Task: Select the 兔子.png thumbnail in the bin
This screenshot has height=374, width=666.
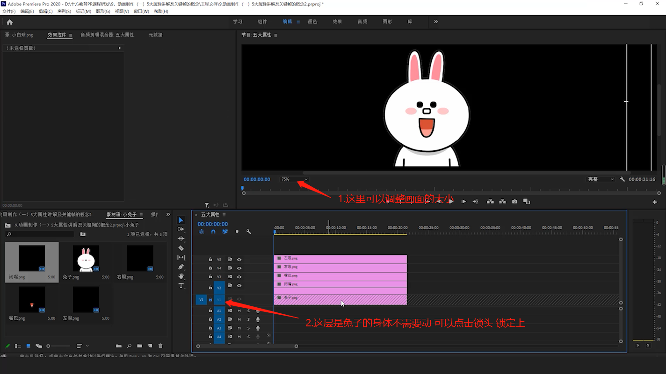Action: coord(86,259)
